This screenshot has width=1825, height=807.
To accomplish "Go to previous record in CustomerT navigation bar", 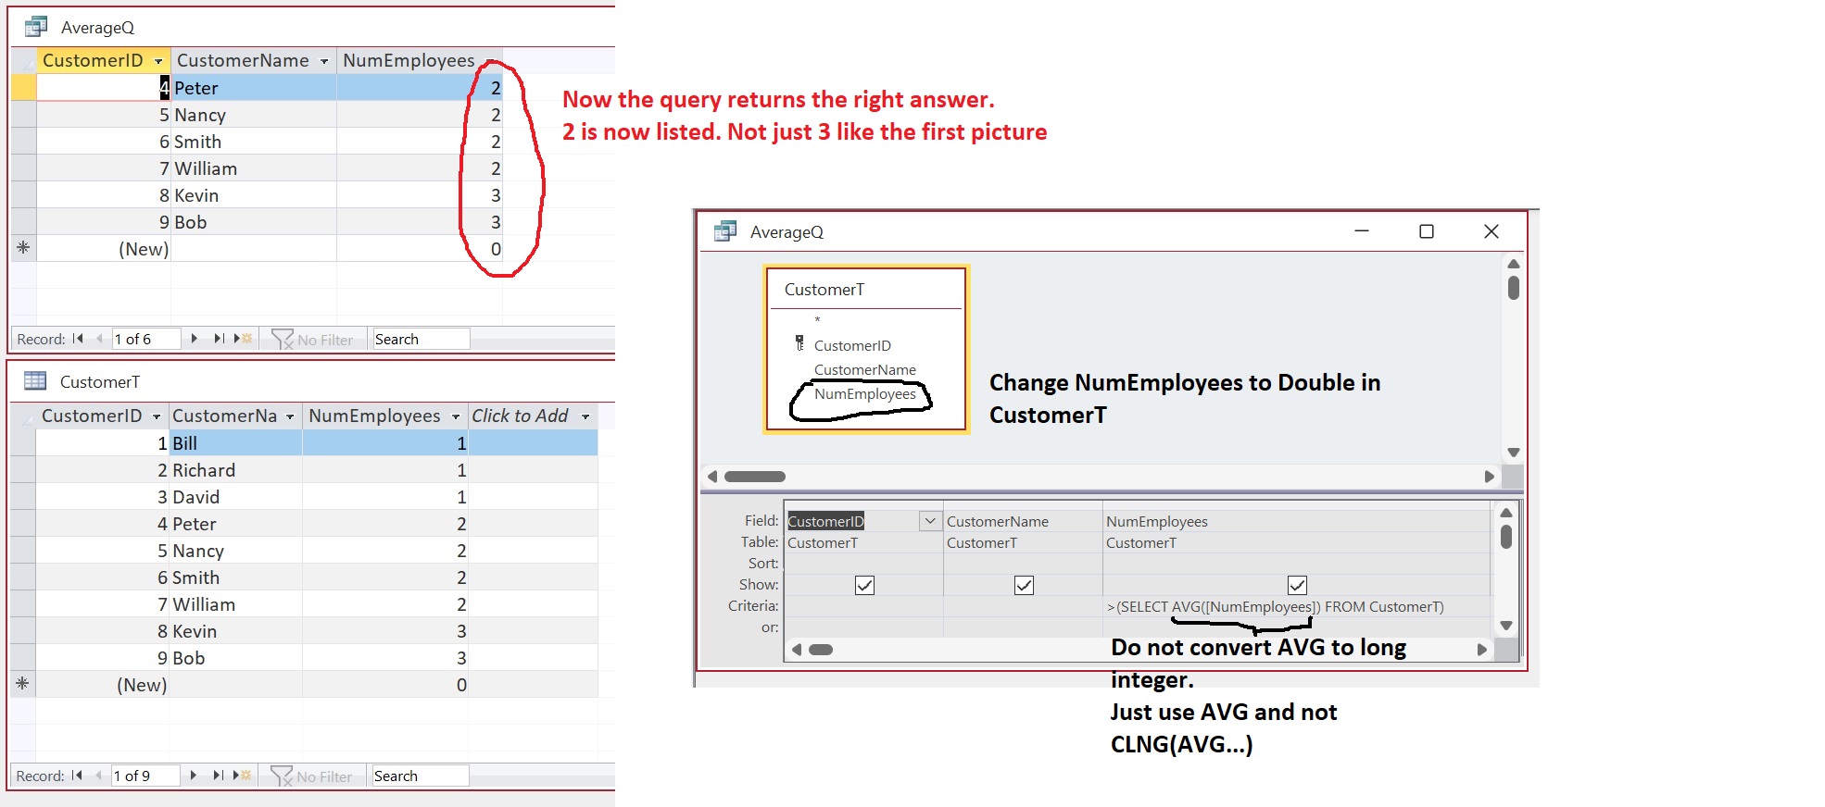I will pos(98,776).
